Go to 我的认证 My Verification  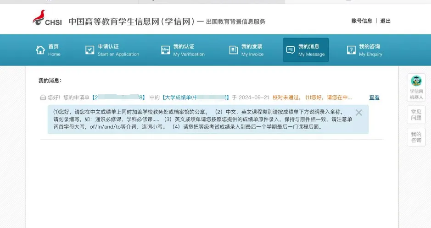point(189,50)
